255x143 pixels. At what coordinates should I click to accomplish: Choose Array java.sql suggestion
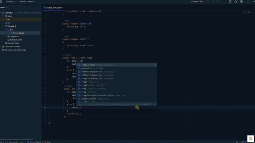[116, 92]
